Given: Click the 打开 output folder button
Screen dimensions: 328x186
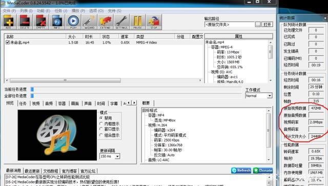Looking at the screenshot, I should [x=267, y=25].
